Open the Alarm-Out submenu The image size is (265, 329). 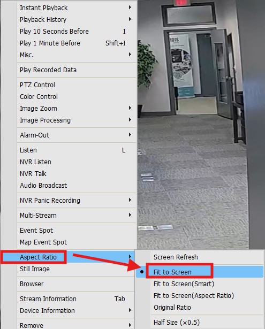[x=77, y=135]
